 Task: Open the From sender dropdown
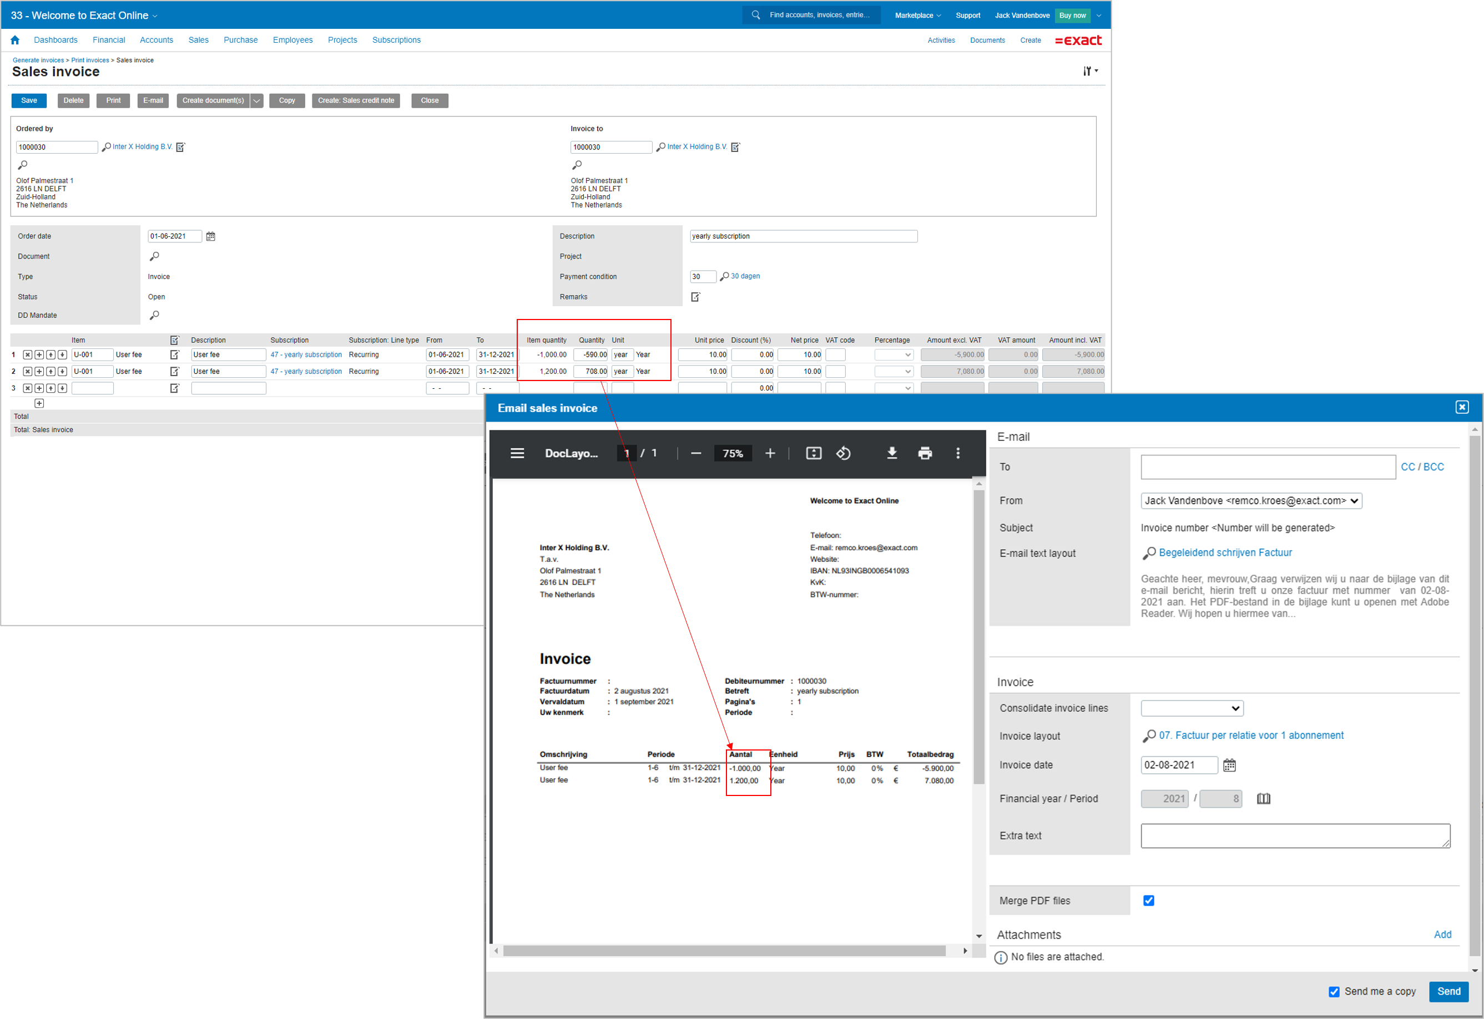[1251, 501]
